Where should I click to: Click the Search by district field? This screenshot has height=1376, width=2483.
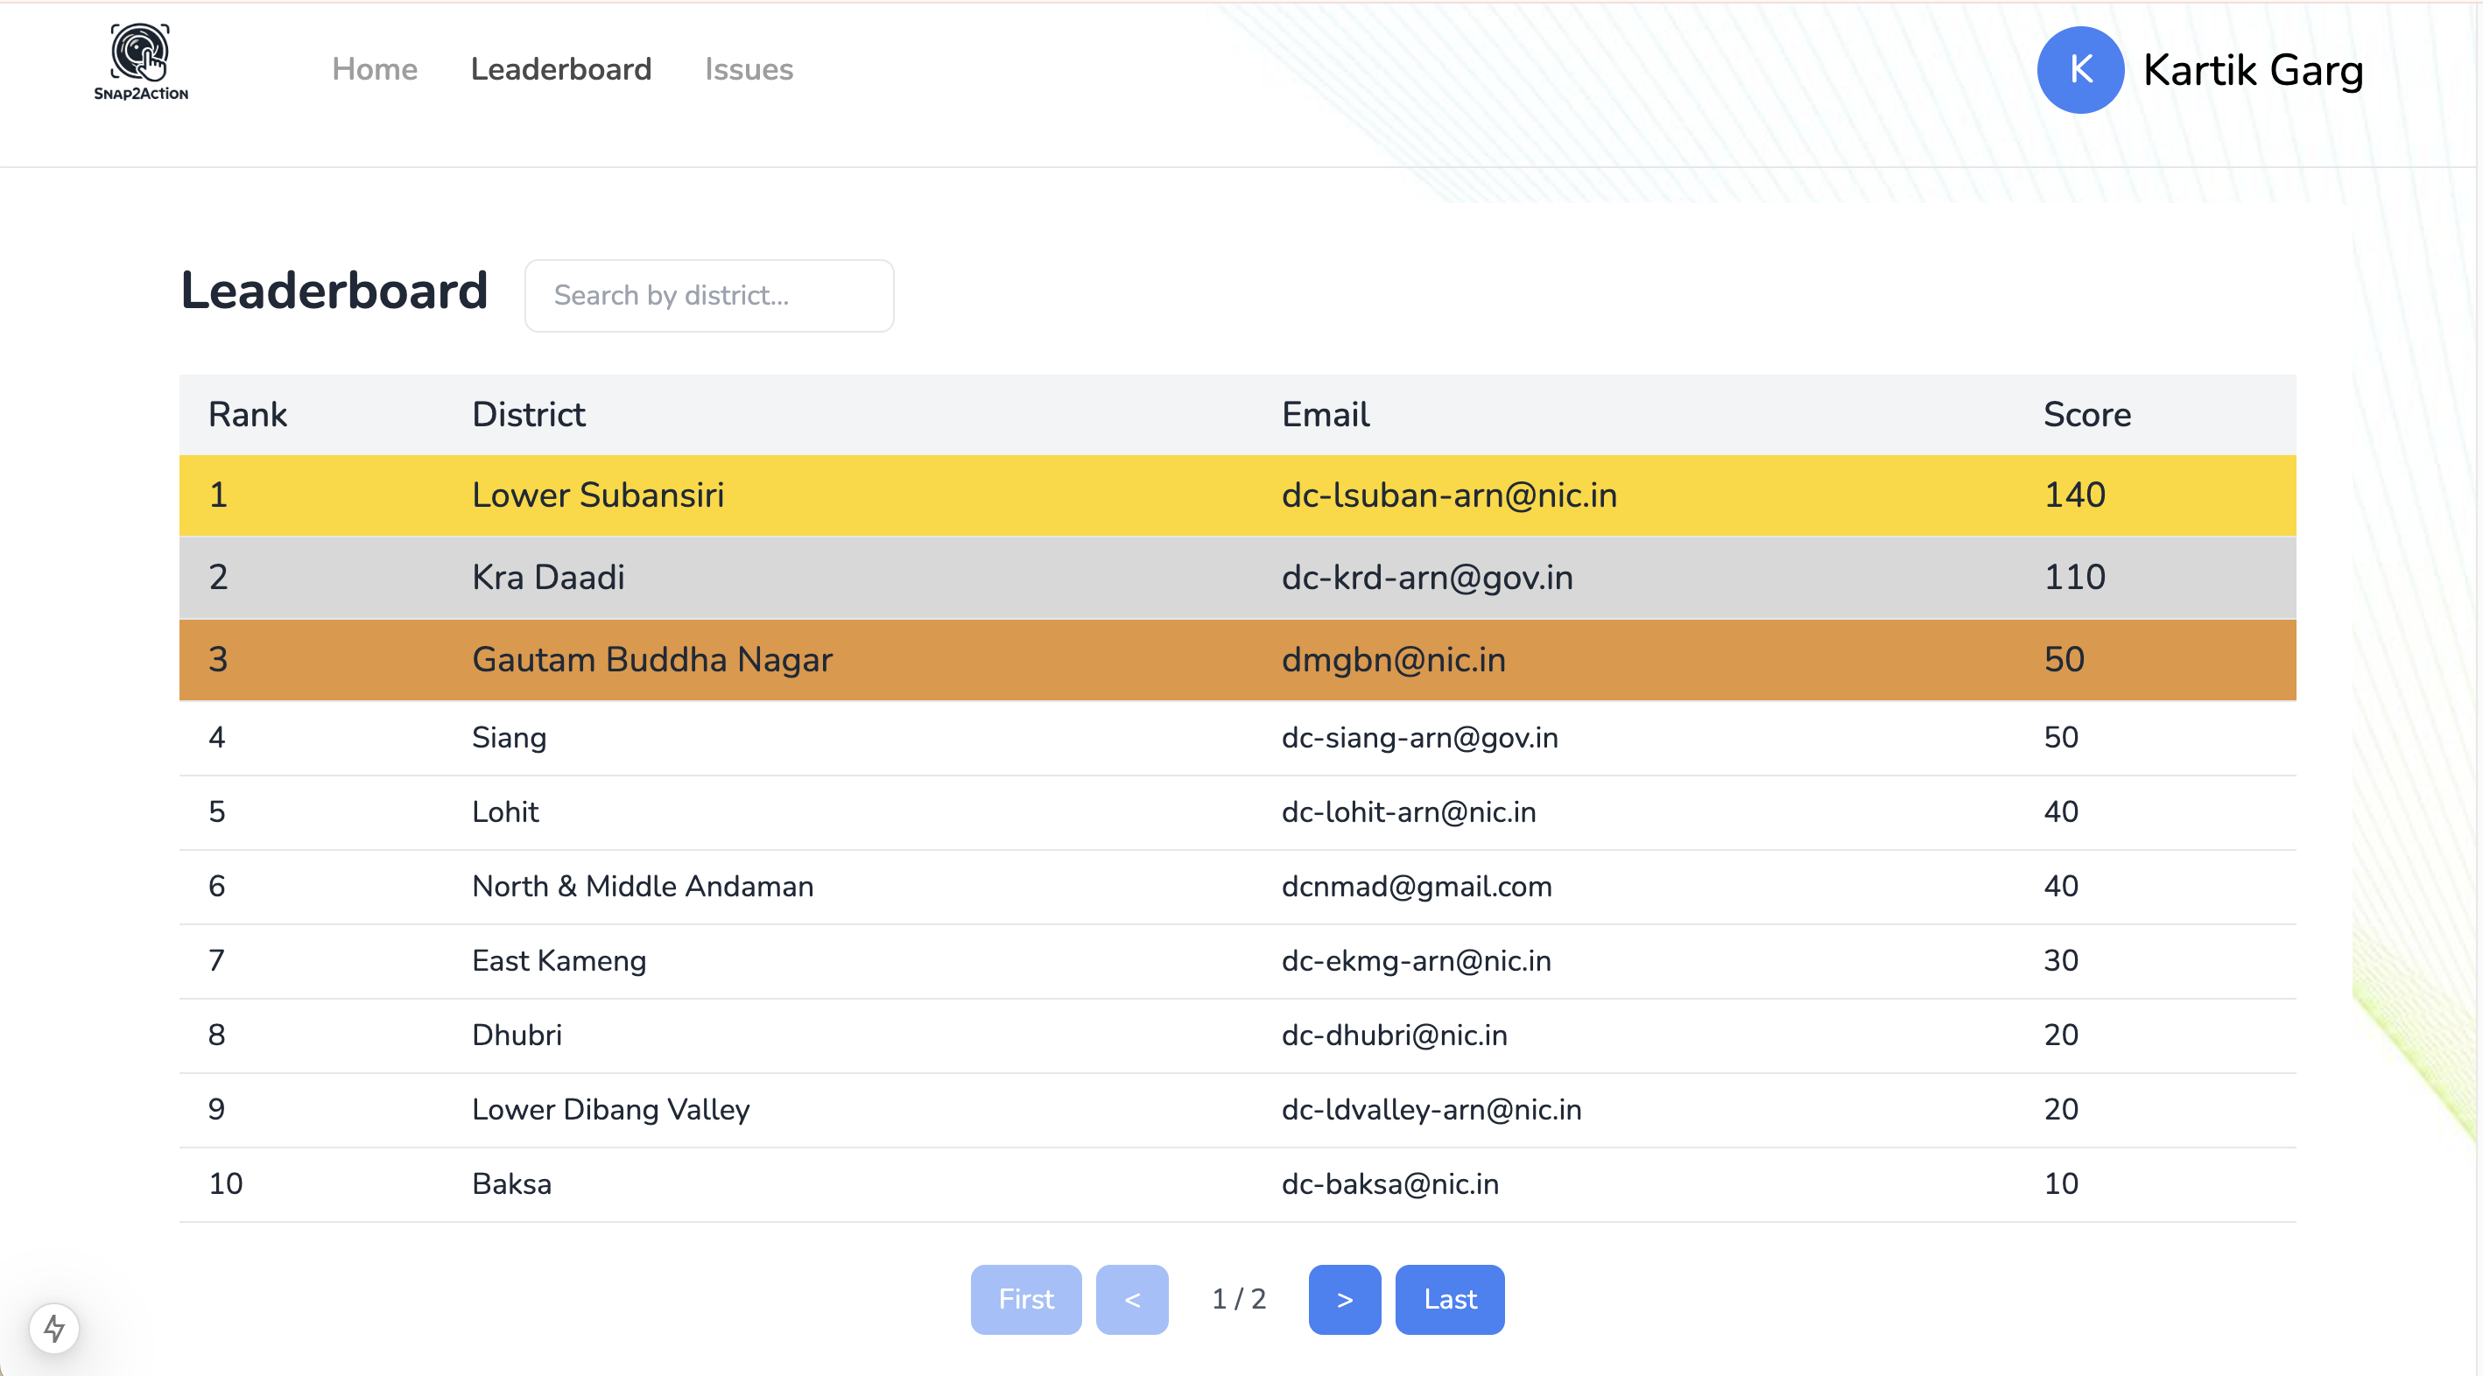coord(708,296)
